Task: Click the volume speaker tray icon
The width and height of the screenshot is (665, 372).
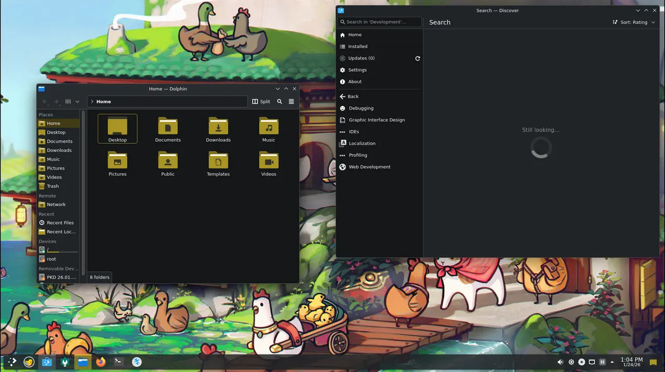Action: click(561, 362)
